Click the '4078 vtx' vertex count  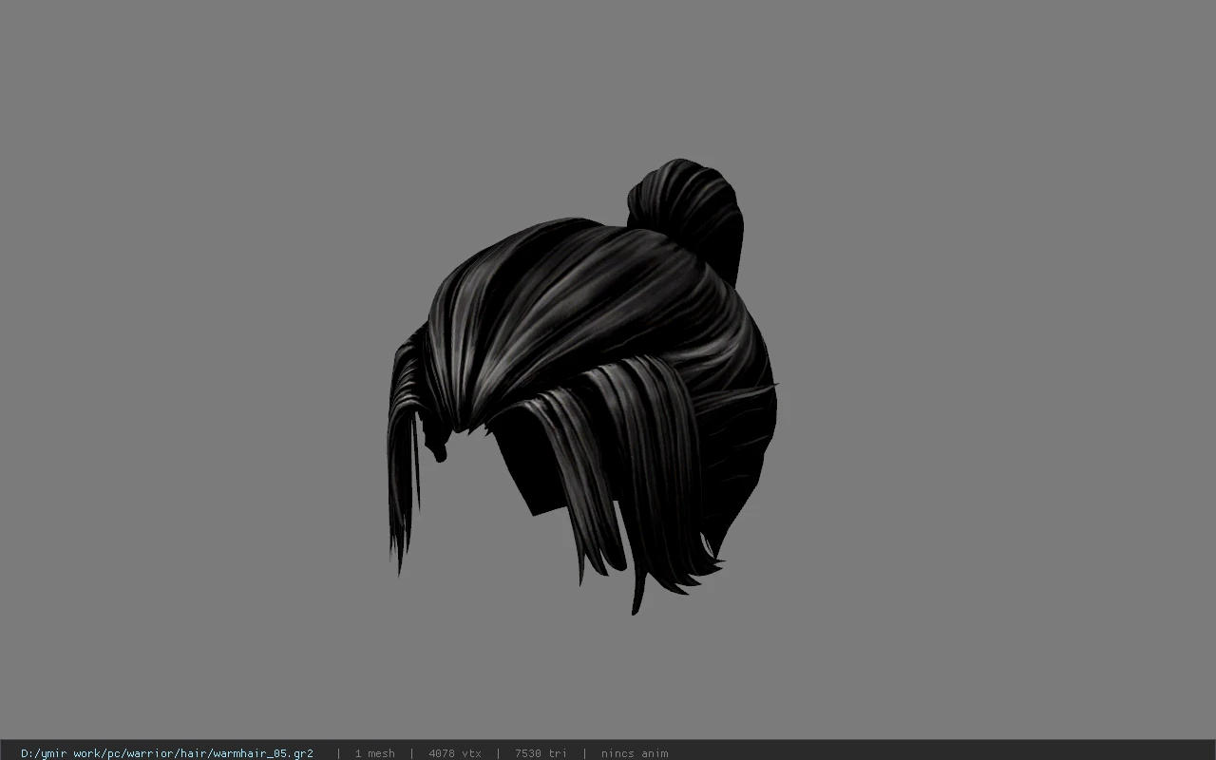click(x=454, y=753)
